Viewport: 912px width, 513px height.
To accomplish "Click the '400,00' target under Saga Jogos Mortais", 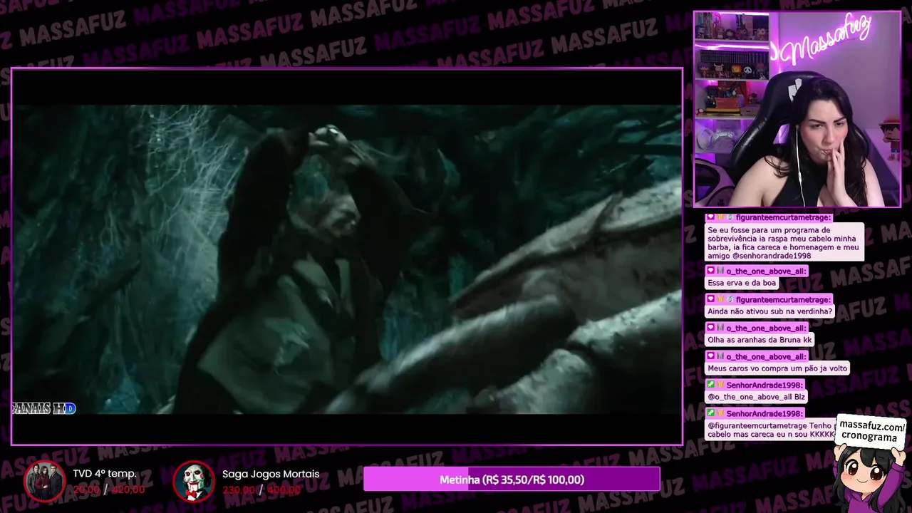I will (x=284, y=489).
